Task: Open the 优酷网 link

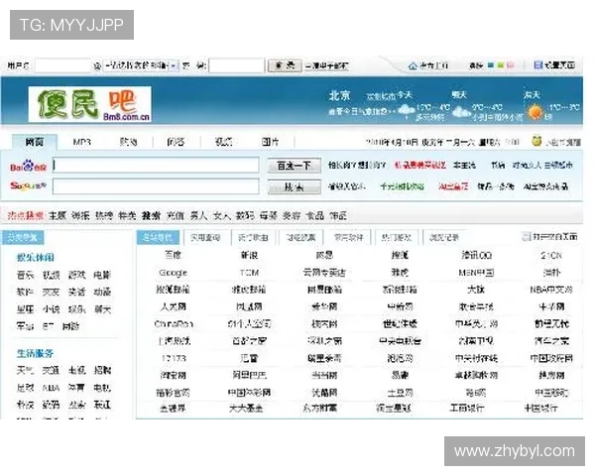Action: pos(324,393)
